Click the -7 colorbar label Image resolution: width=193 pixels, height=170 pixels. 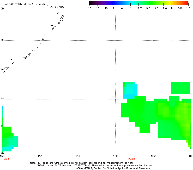(x=113, y=8)
